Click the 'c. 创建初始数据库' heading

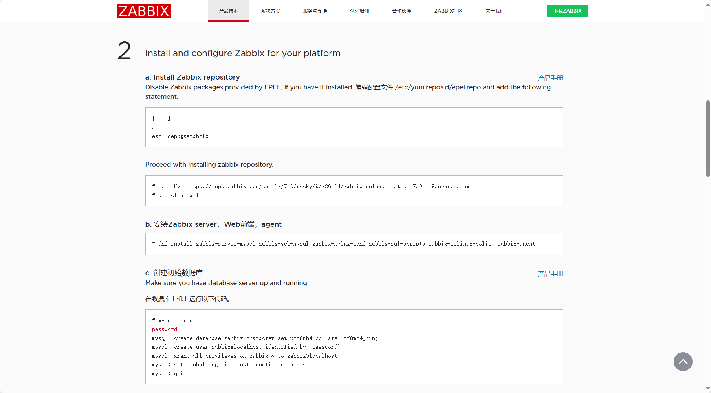[174, 273]
